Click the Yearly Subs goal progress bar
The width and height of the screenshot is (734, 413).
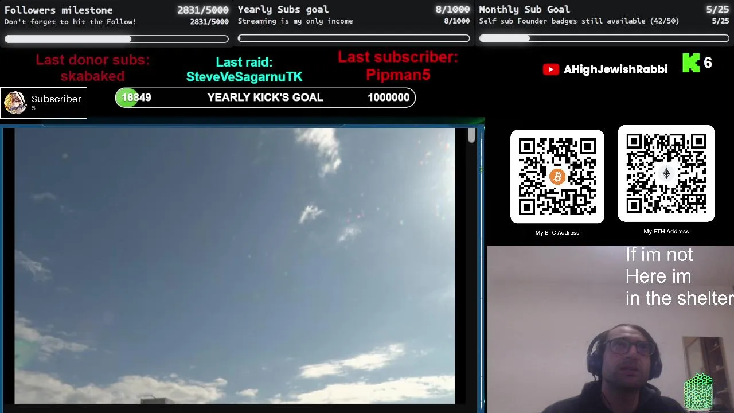click(x=354, y=38)
